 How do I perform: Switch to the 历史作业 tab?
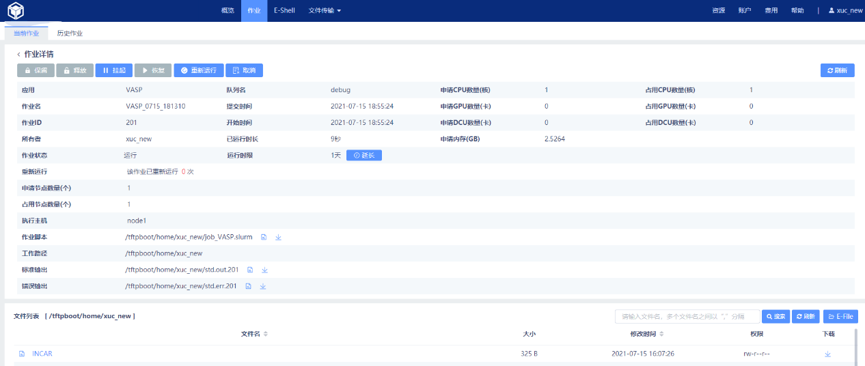pyautogui.click(x=70, y=33)
